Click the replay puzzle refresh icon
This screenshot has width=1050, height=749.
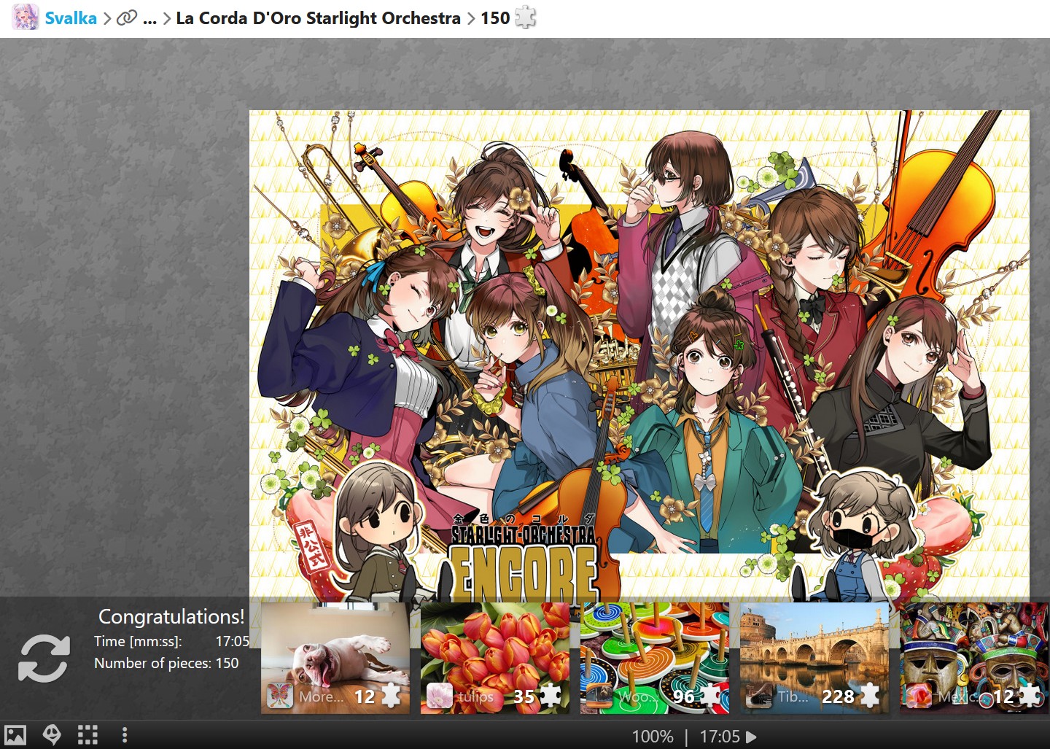tap(44, 658)
